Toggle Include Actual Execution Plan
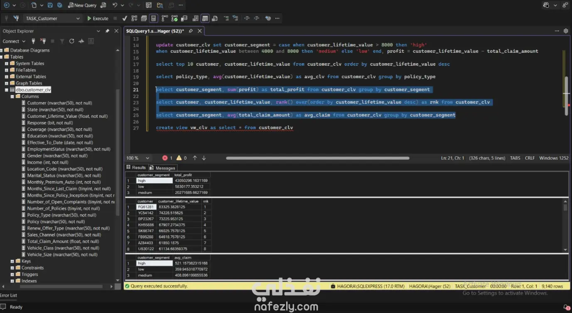 (164, 18)
